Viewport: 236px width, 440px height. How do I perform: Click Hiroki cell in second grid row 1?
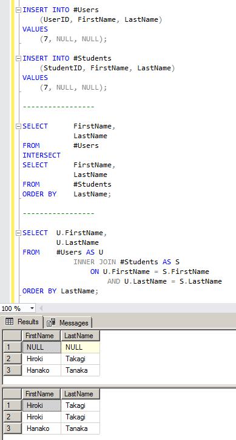pyautogui.click(x=41, y=405)
